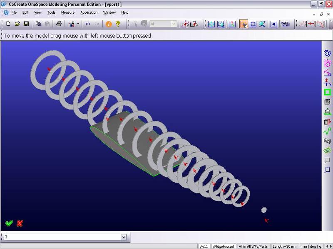Select the Fit view toolbar icon

[211, 24]
